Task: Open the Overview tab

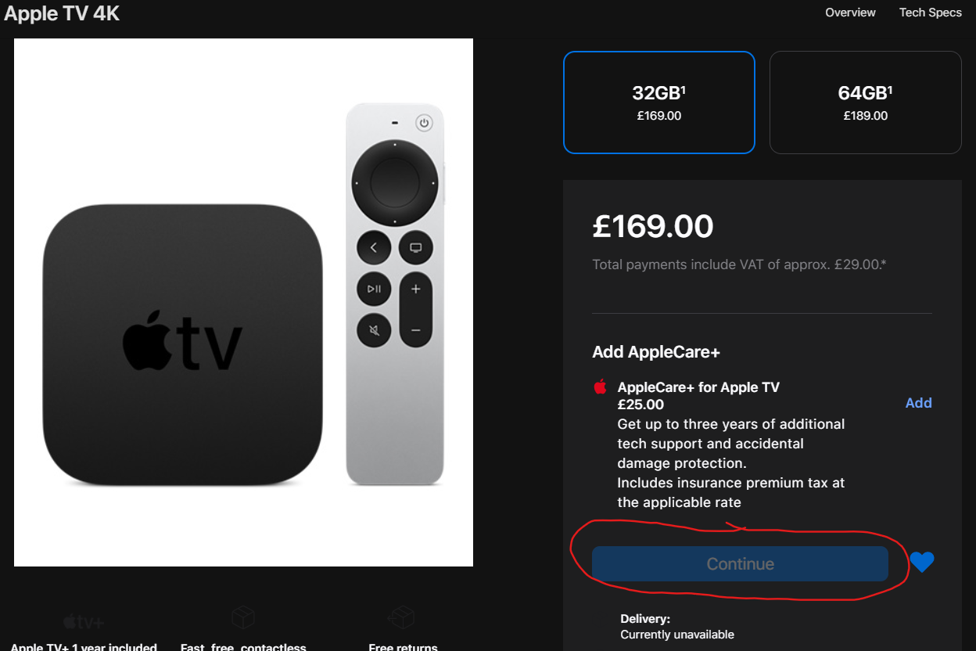Action: click(x=850, y=13)
